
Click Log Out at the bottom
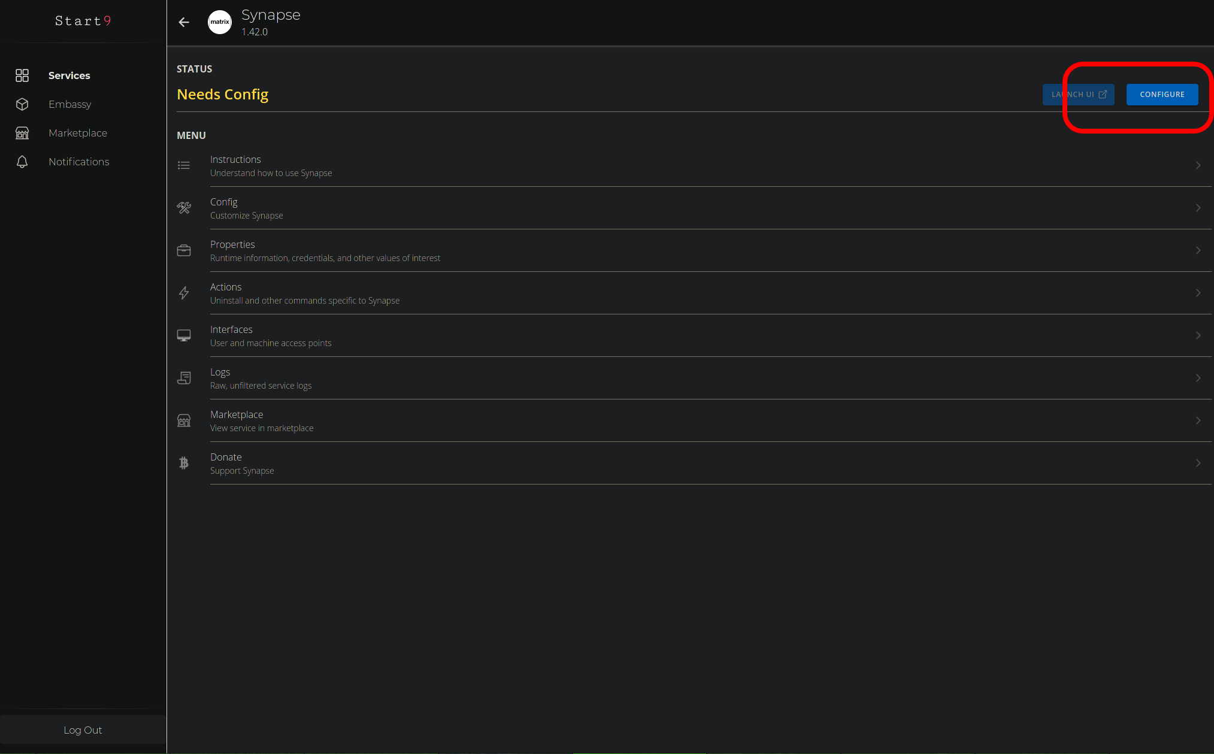[x=83, y=730]
